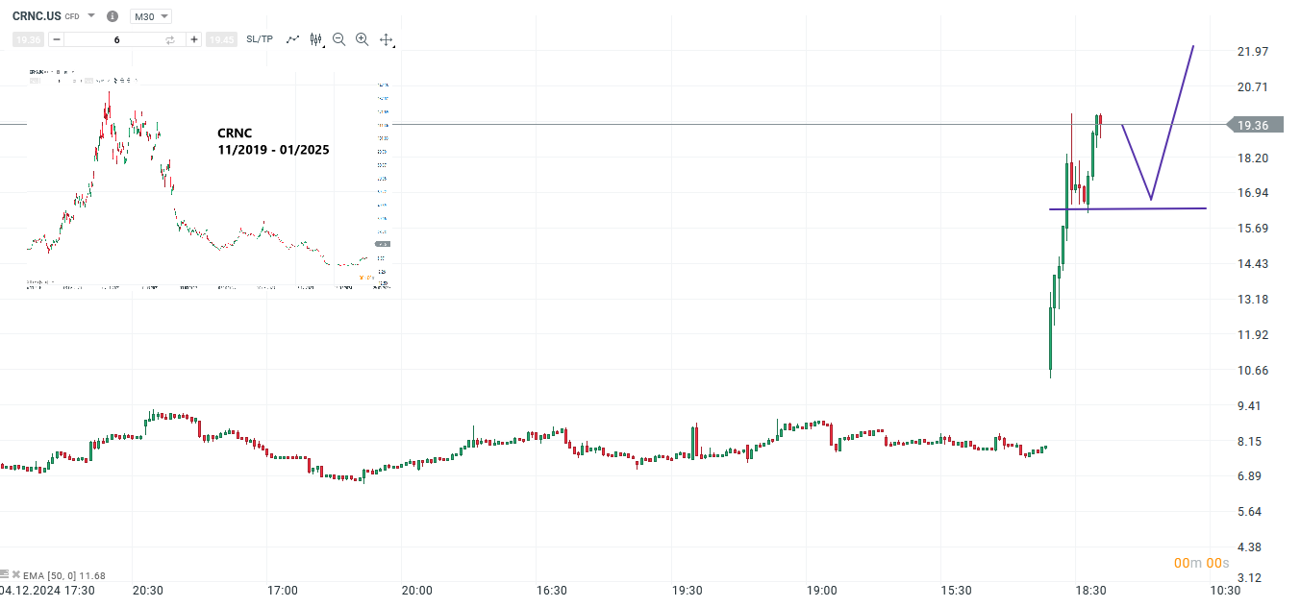Image resolution: width=1300 pixels, height=607 pixels.
Task: Increase order volume with plus stepper
Action: pyautogui.click(x=194, y=39)
